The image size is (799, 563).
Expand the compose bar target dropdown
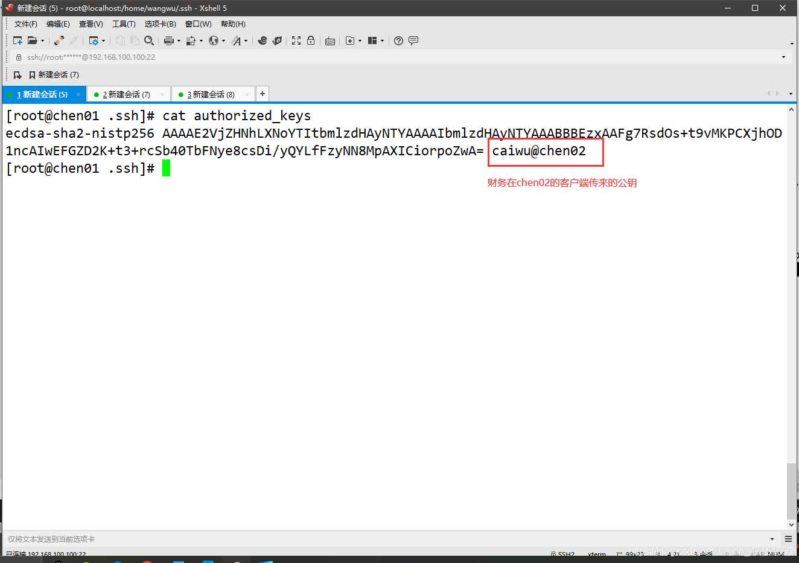pyautogui.click(x=772, y=539)
